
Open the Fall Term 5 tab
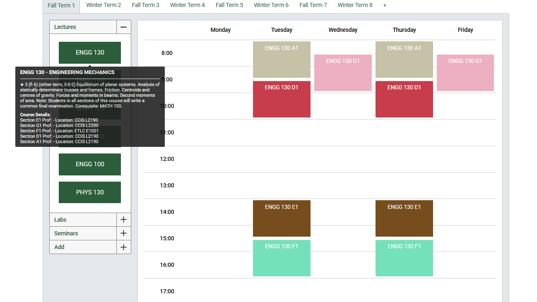coord(229,5)
